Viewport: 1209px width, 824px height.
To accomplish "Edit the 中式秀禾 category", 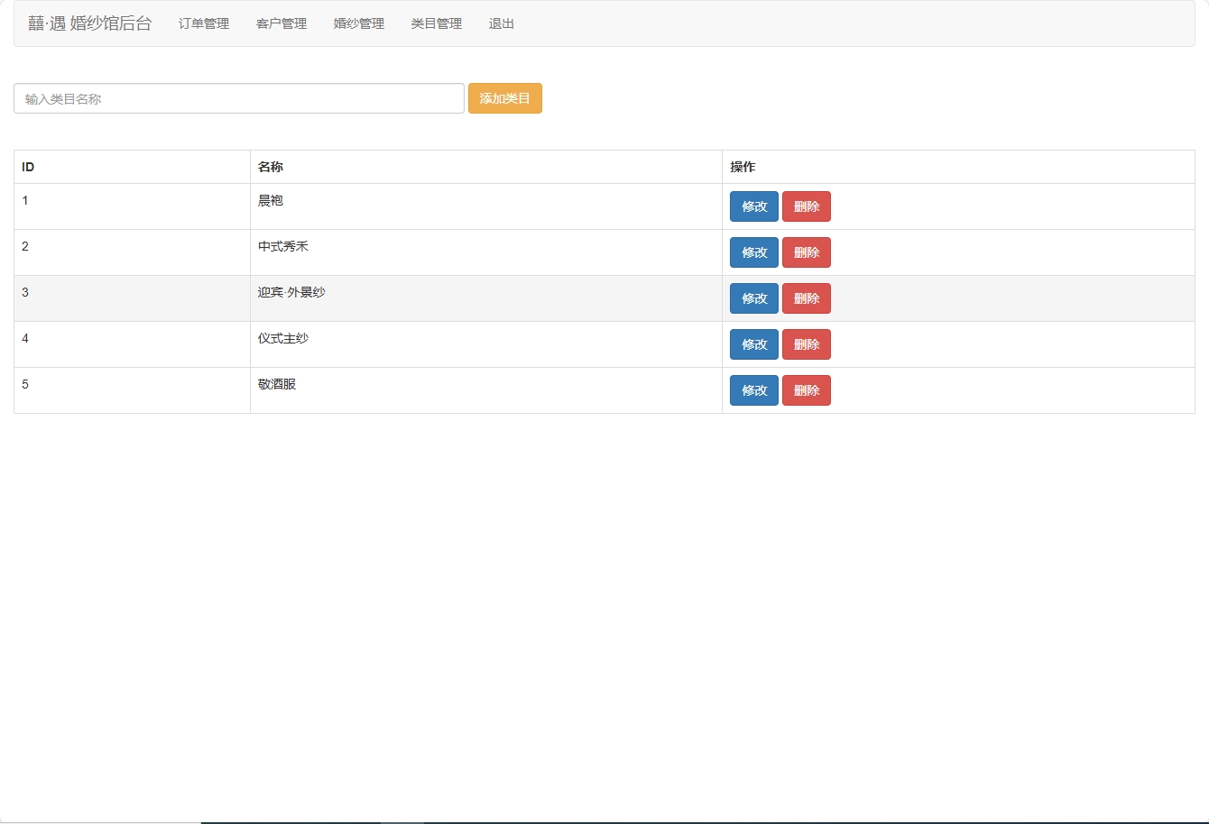I will click(x=753, y=252).
